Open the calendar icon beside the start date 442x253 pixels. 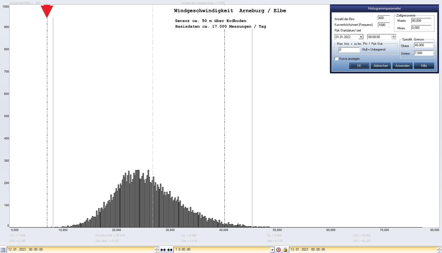point(3,250)
